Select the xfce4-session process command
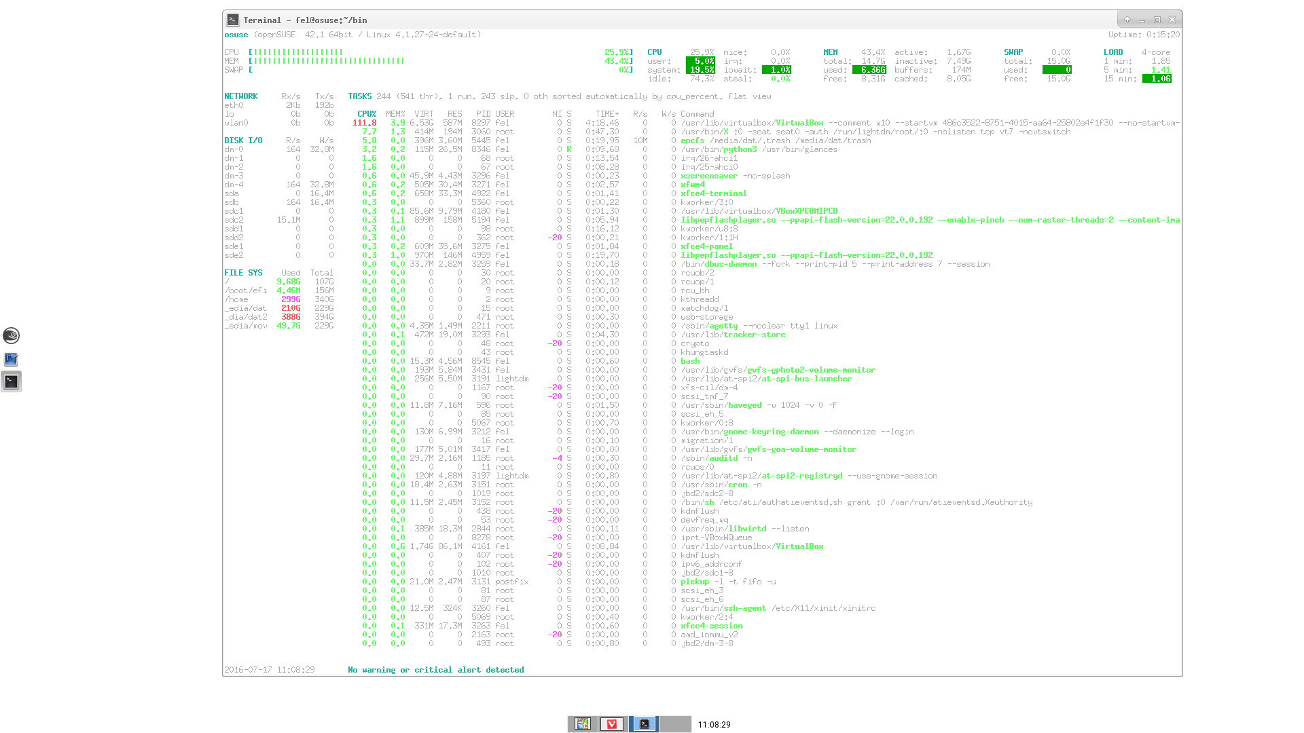This screenshot has width=1304, height=733. (x=712, y=626)
